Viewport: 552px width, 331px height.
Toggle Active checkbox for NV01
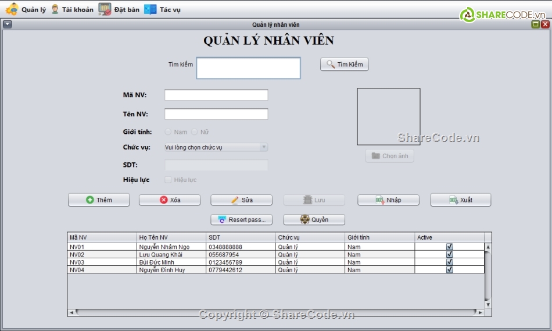(x=449, y=247)
